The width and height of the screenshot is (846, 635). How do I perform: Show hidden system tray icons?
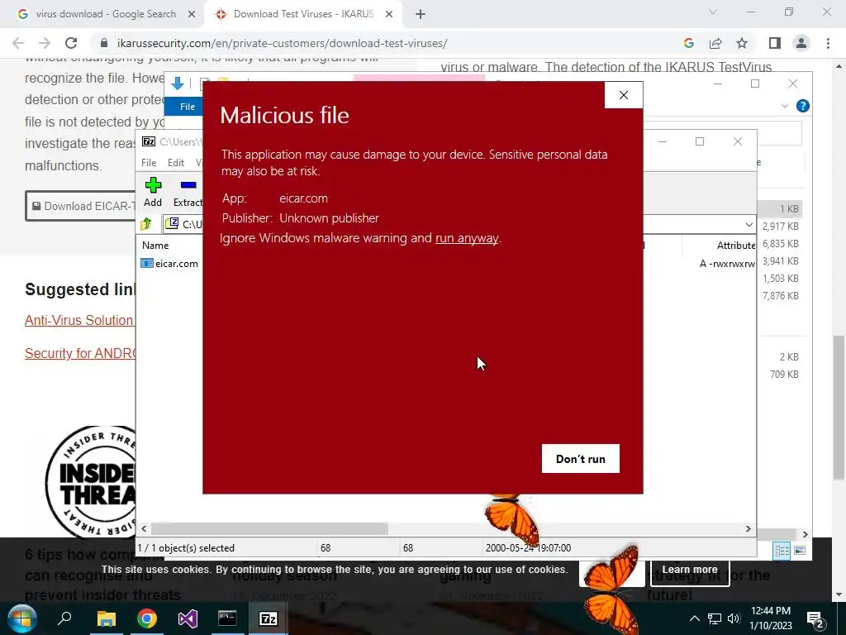pyautogui.click(x=694, y=618)
